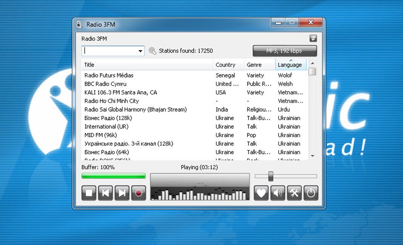Screen dimensions: 403x245
Task: Sort by the Country column header
Action: tap(228, 65)
